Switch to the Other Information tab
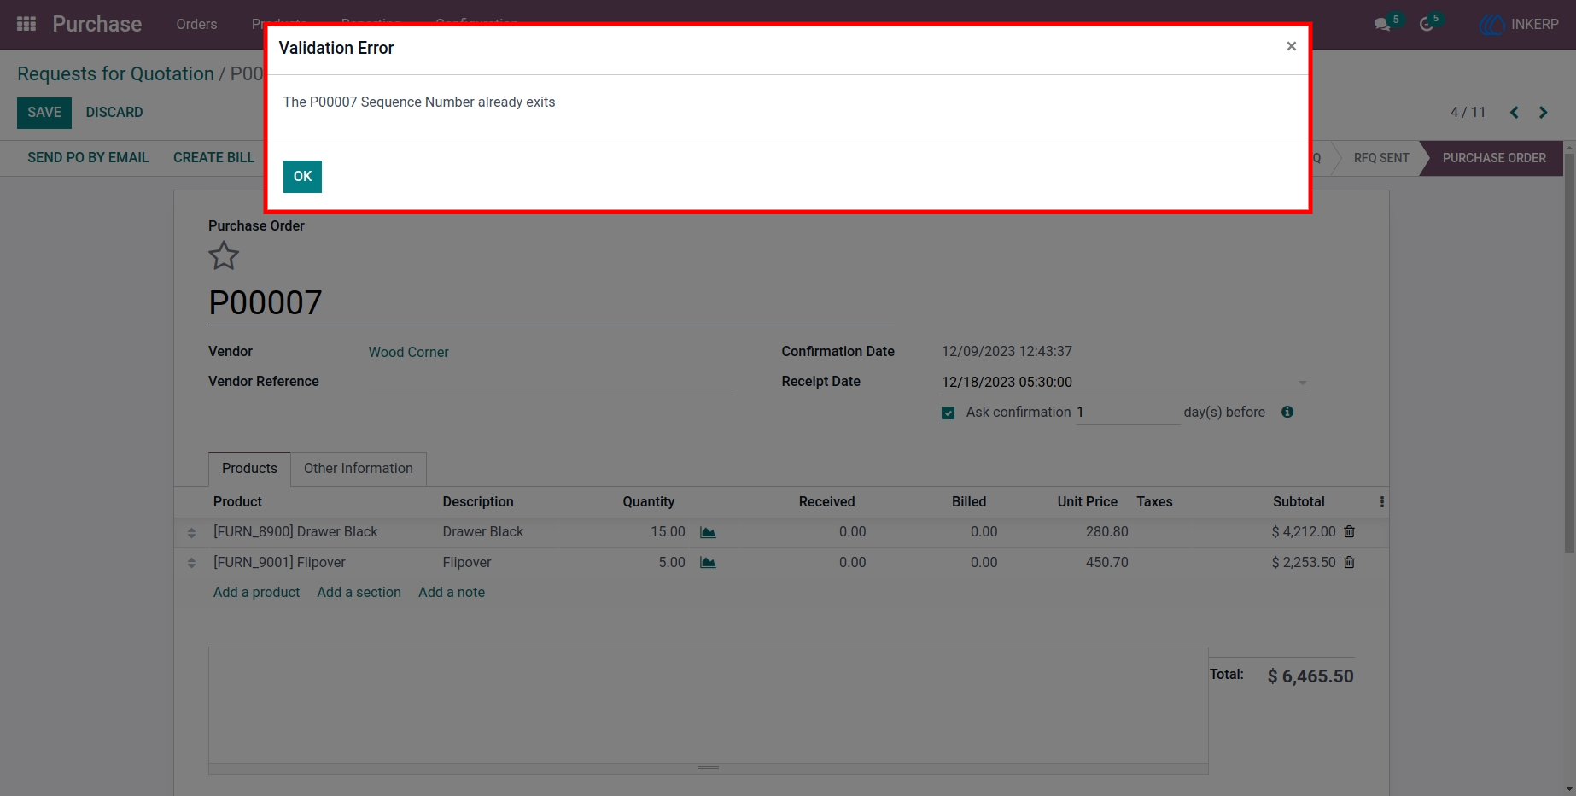1576x796 pixels. pyautogui.click(x=359, y=469)
